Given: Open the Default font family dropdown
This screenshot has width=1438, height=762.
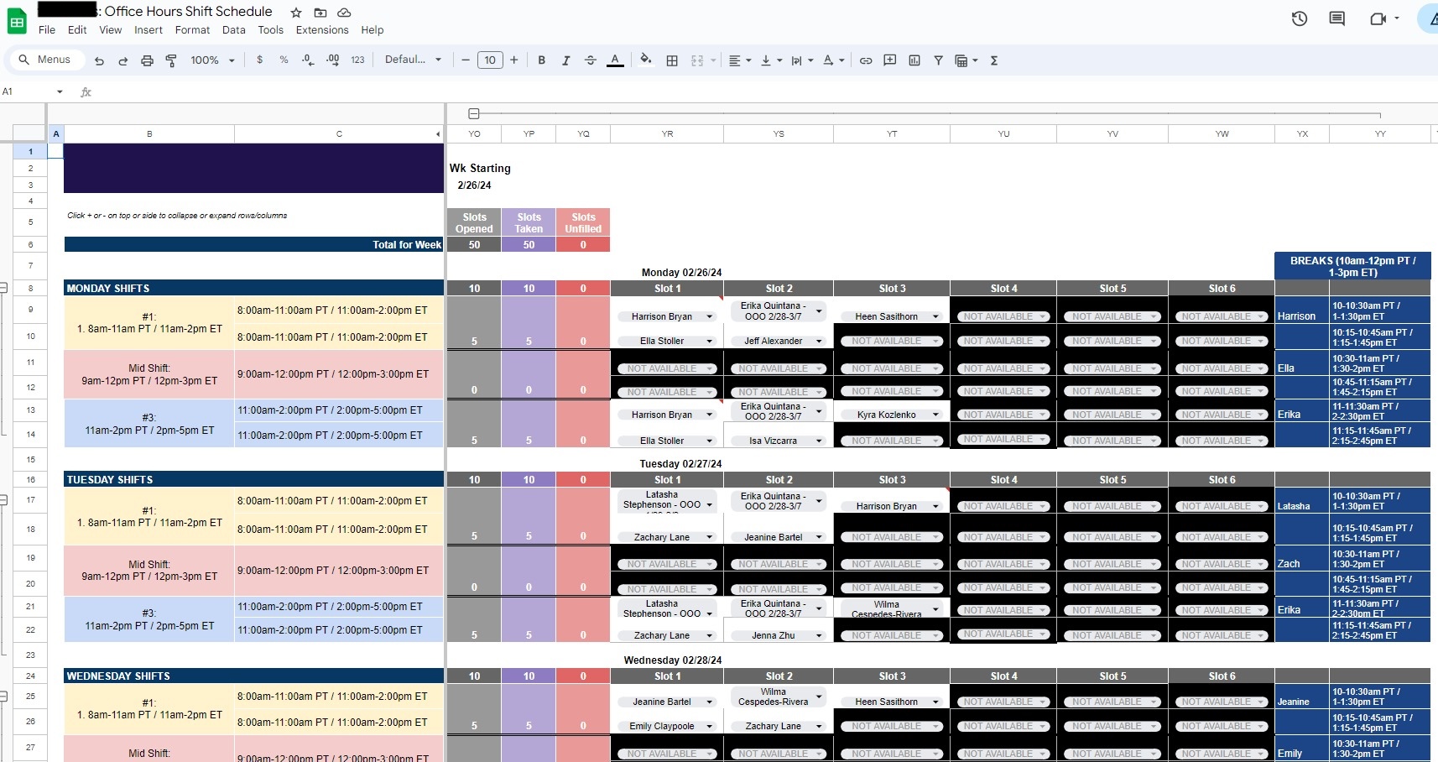Looking at the screenshot, I should point(414,60).
